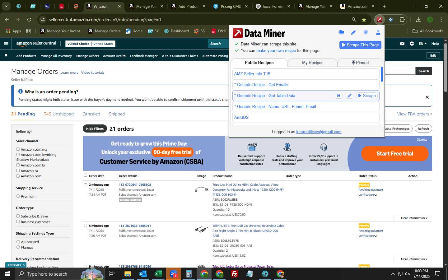Screen dimensions: 448x280
Task: Open the View FBA orders link arrow
Action: pos(431,114)
